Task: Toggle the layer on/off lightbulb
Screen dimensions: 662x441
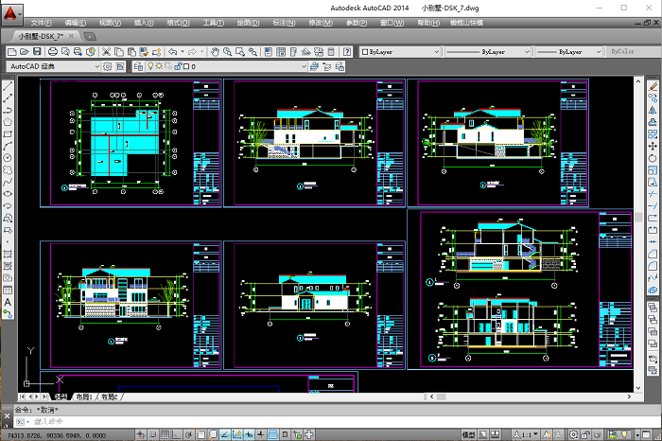Action: [149, 66]
